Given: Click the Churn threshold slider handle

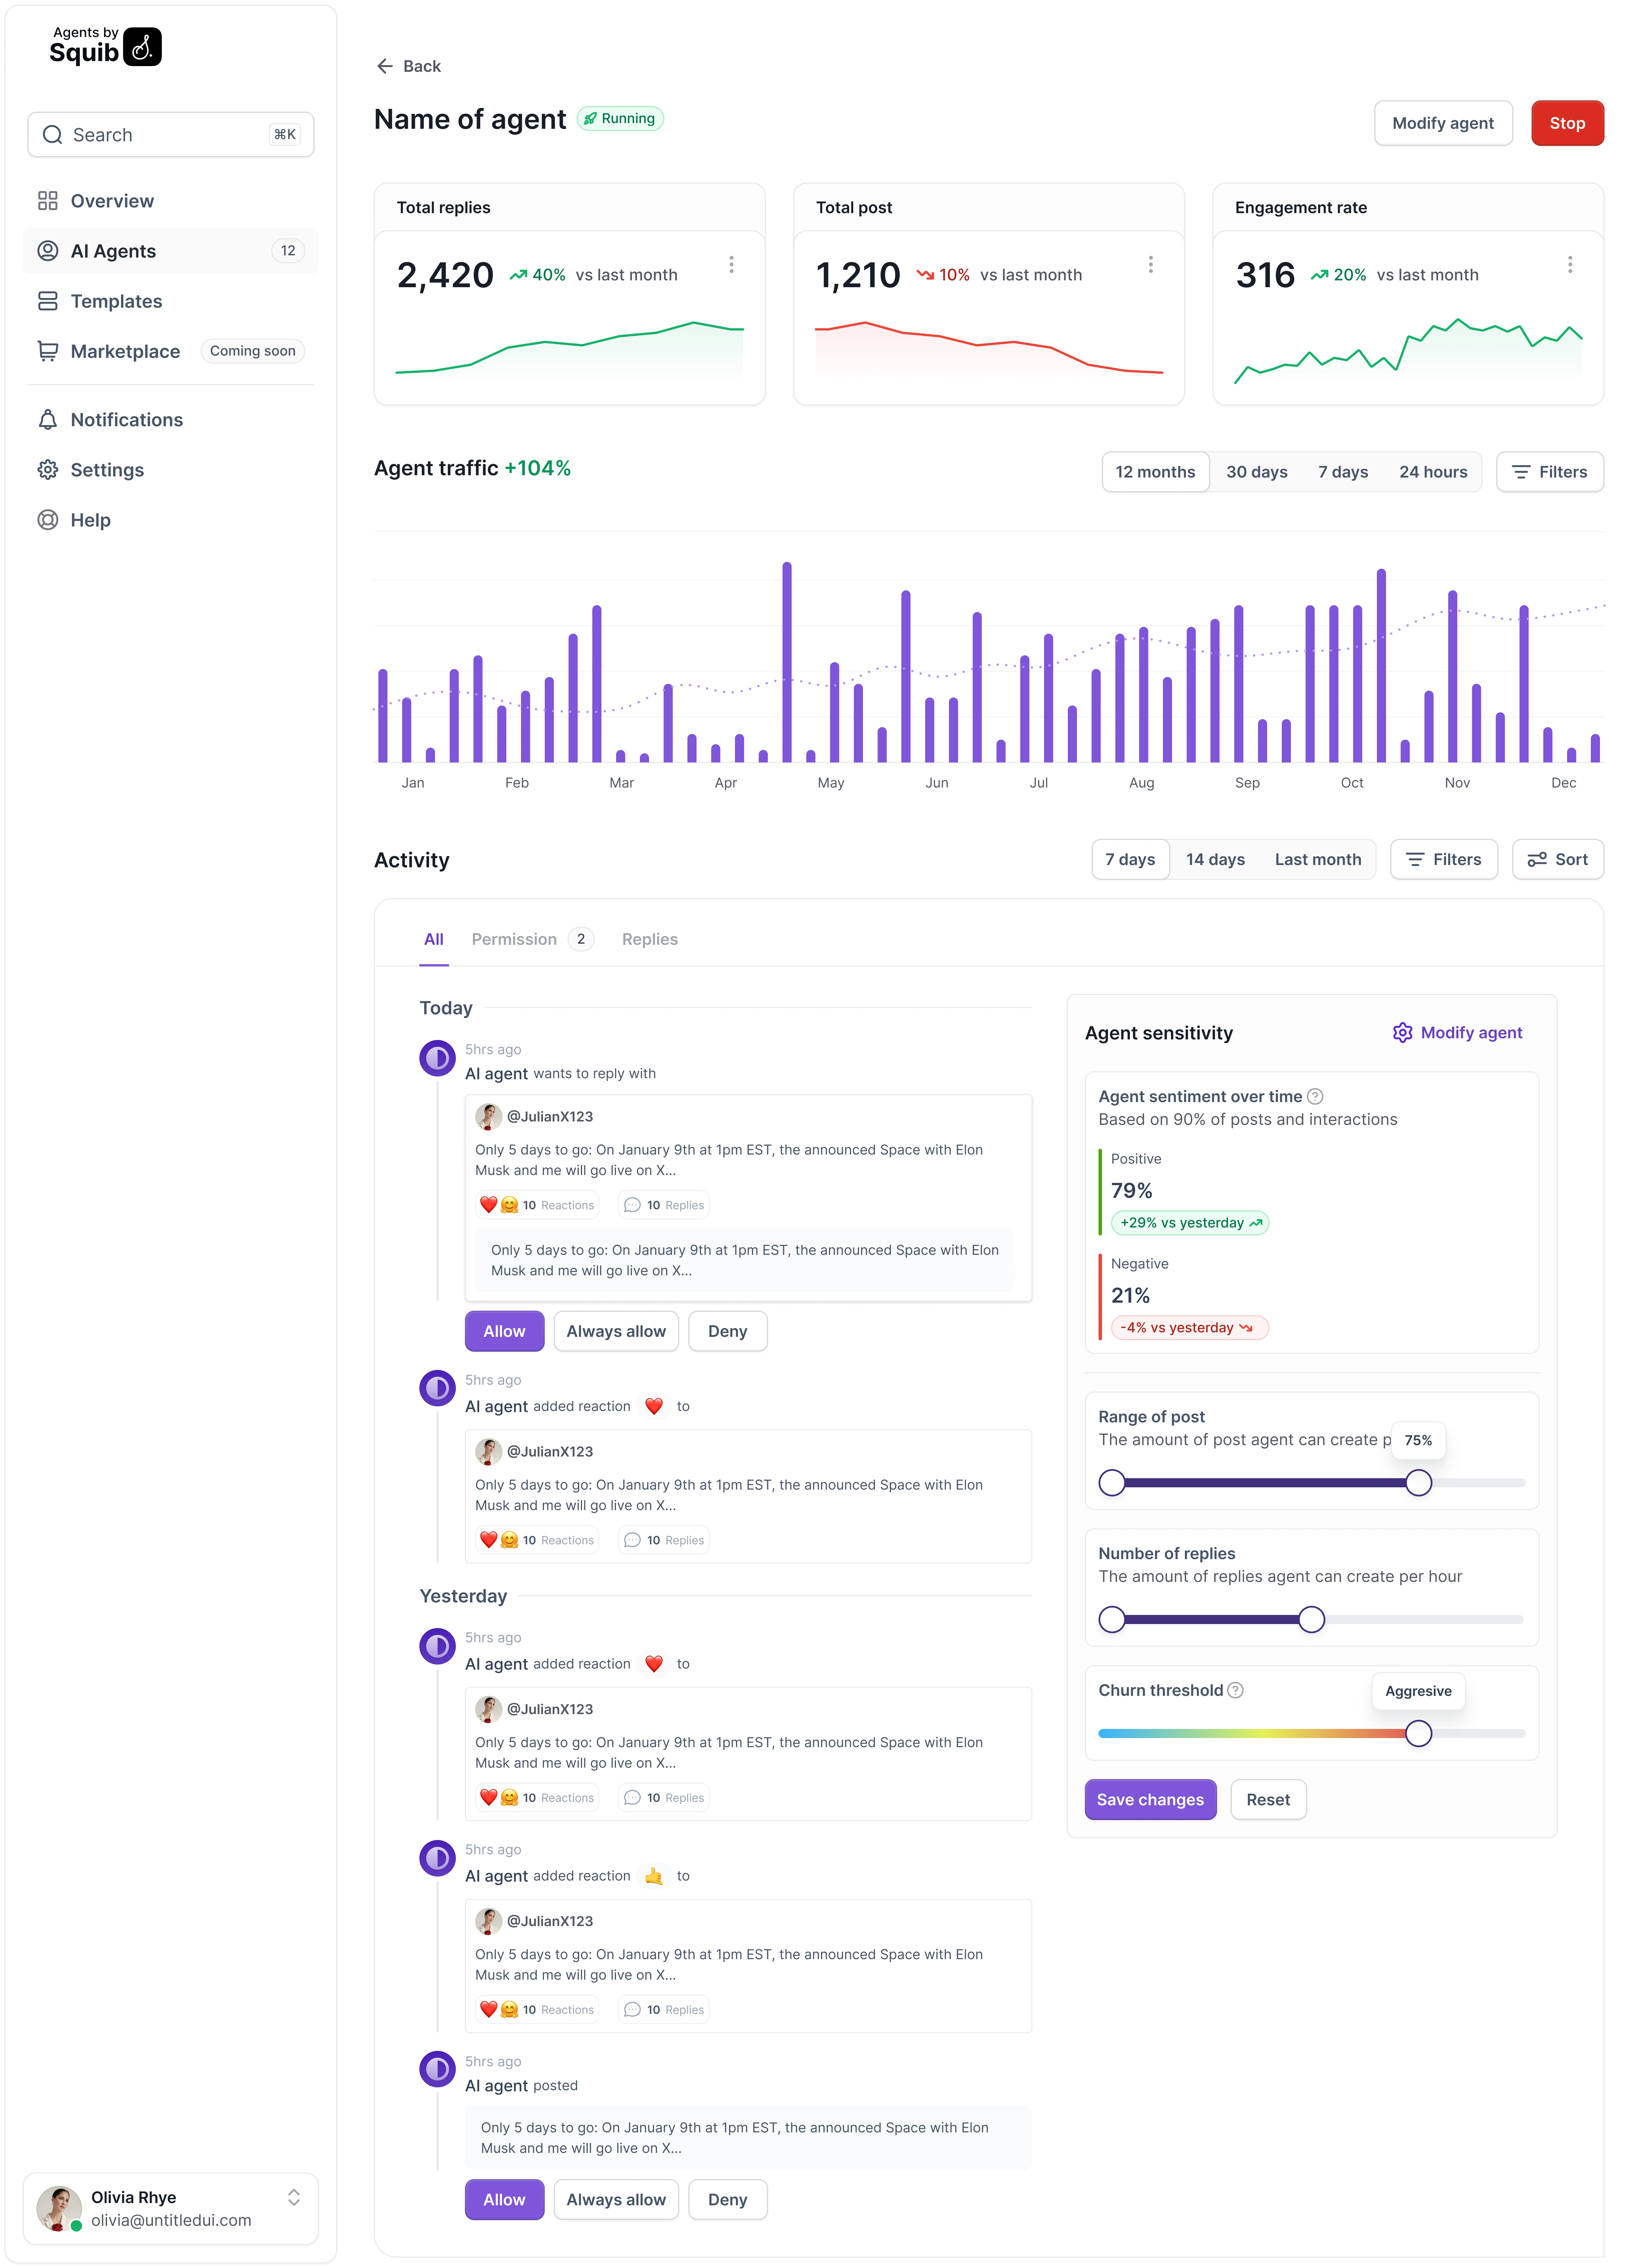Looking at the screenshot, I should (x=1418, y=1733).
